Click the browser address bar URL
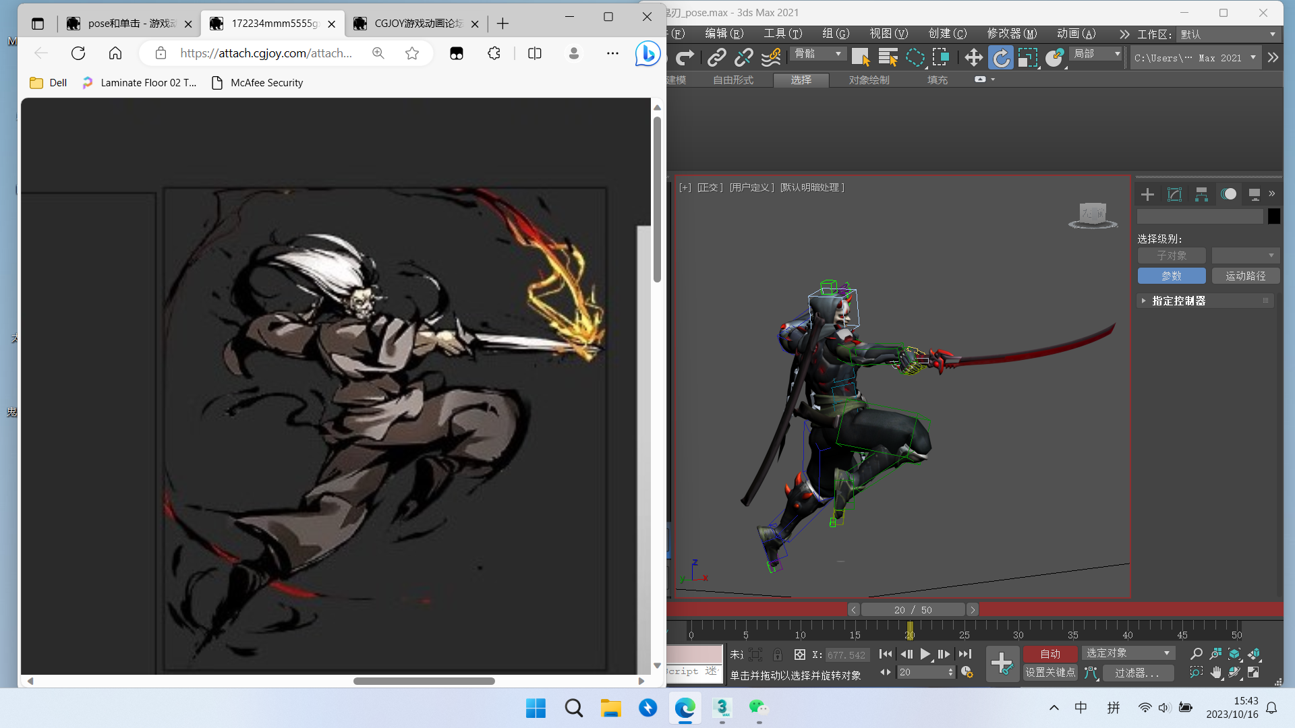The height and width of the screenshot is (728, 1295). [x=266, y=53]
